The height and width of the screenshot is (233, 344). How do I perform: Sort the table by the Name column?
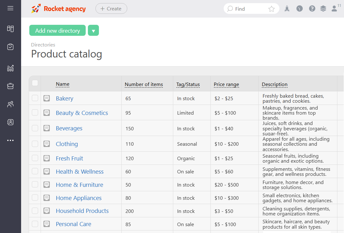pos(62,84)
